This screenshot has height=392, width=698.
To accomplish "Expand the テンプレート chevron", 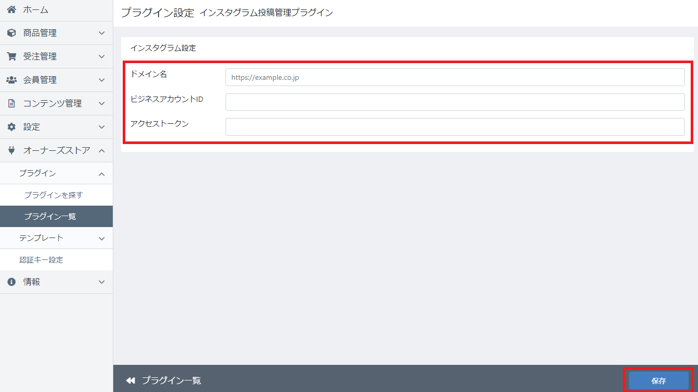I will click(x=102, y=238).
